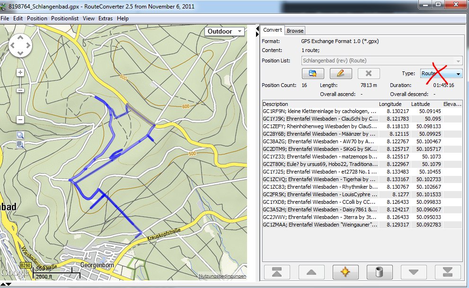Viewport: 469px width, 288px height.
Task: Switch to the Browse tab
Action: 295,30
